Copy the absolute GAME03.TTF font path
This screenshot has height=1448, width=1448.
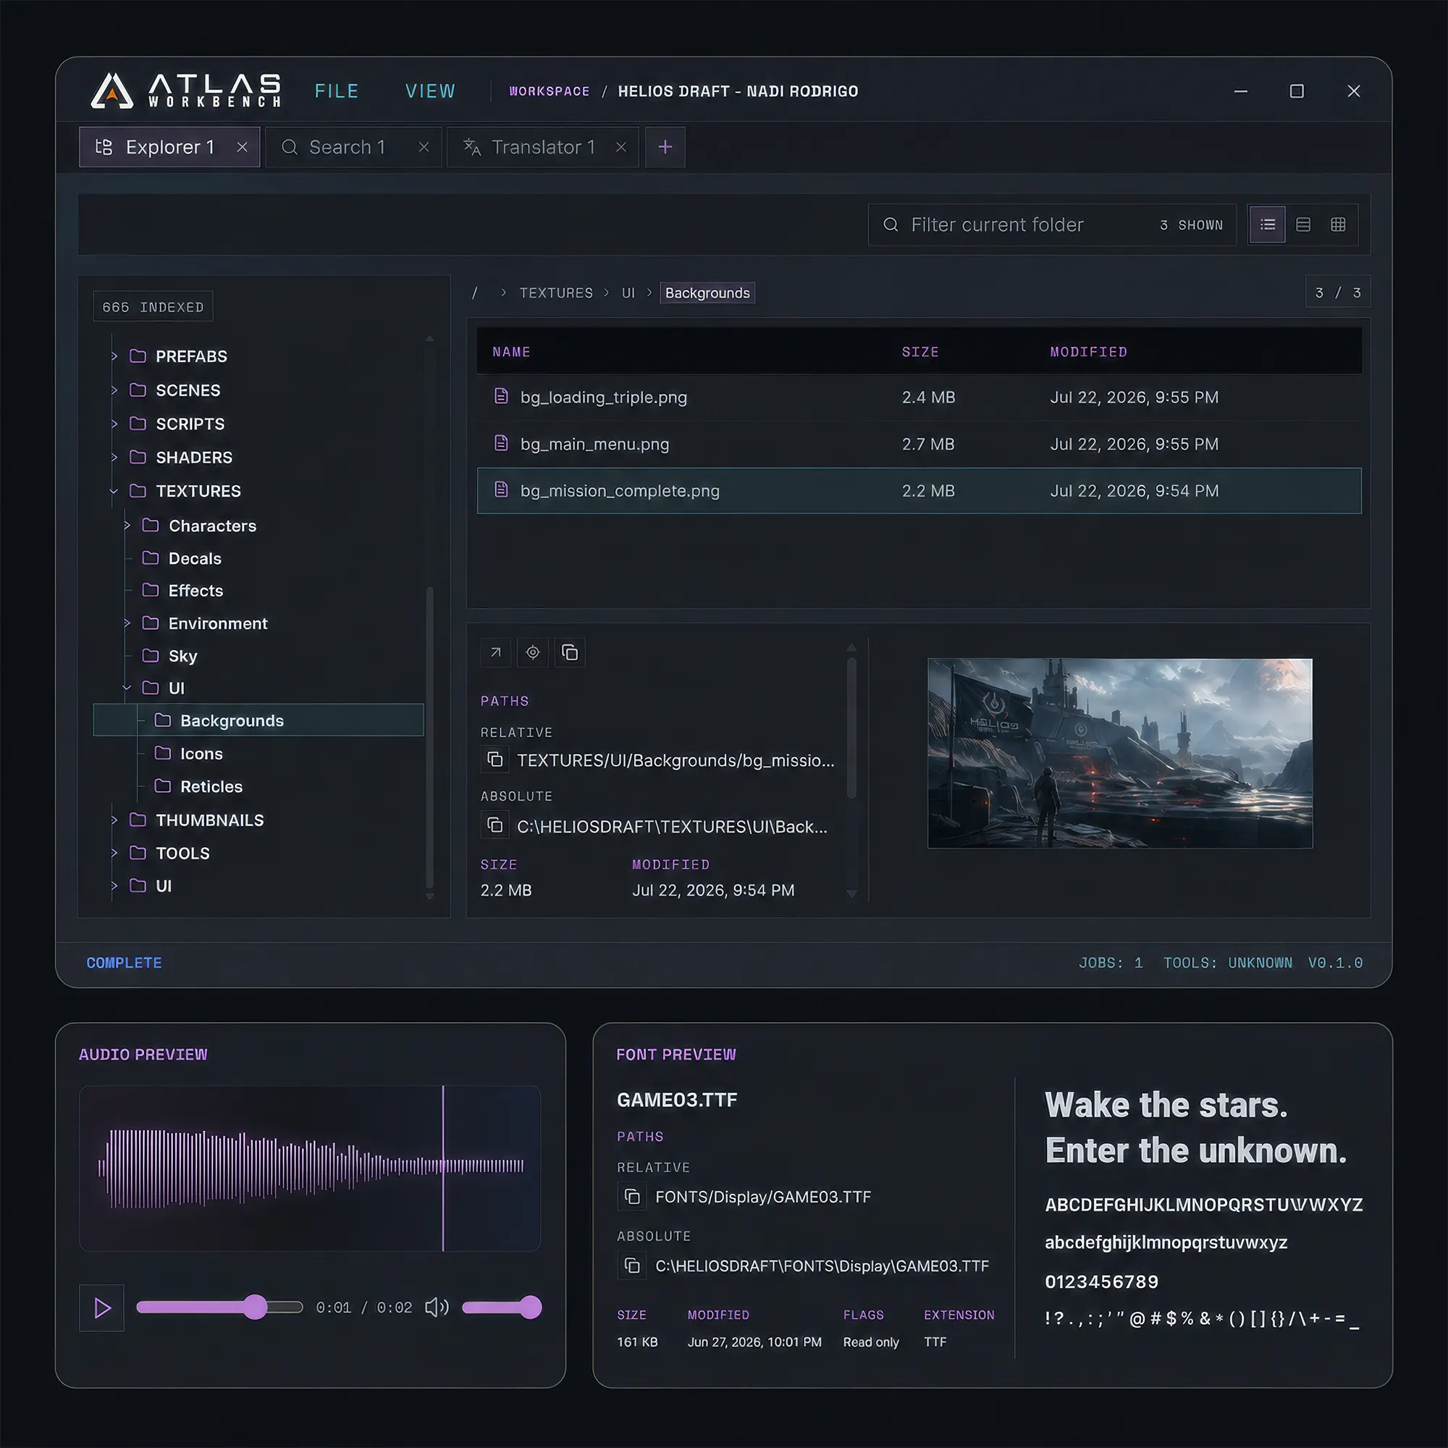click(x=632, y=1266)
